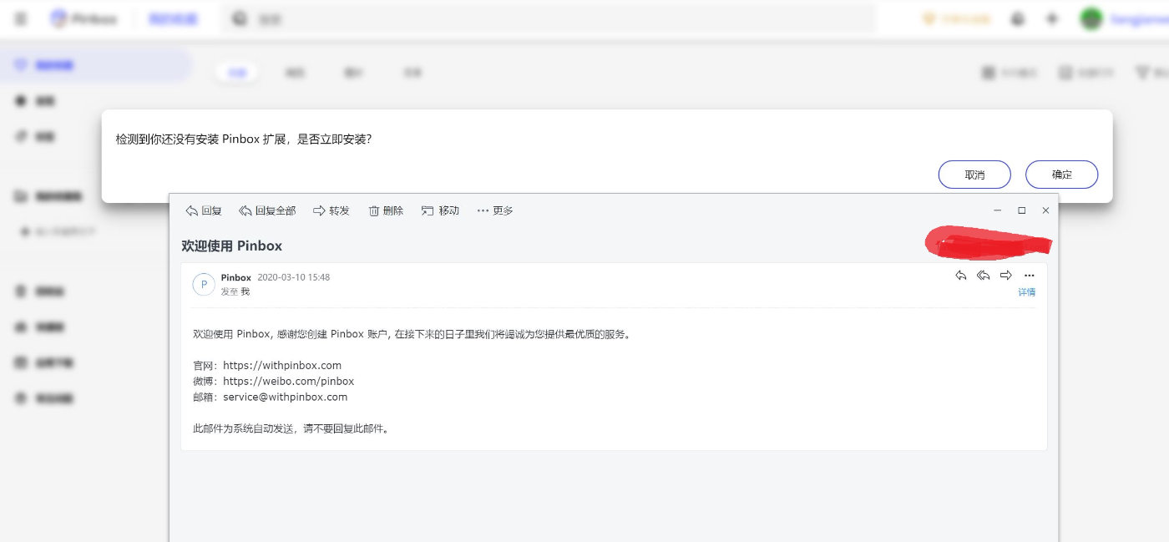Click the 取消 button to dismiss the install prompt
The width and height of the screenshot is (1169, 542).
tap(974, 175)
